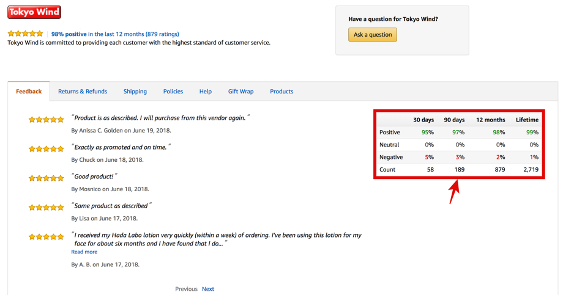The height and width of the screenshot is (295, 563).
Task: Open the Products tab
Action: click(x=281, y=92)
